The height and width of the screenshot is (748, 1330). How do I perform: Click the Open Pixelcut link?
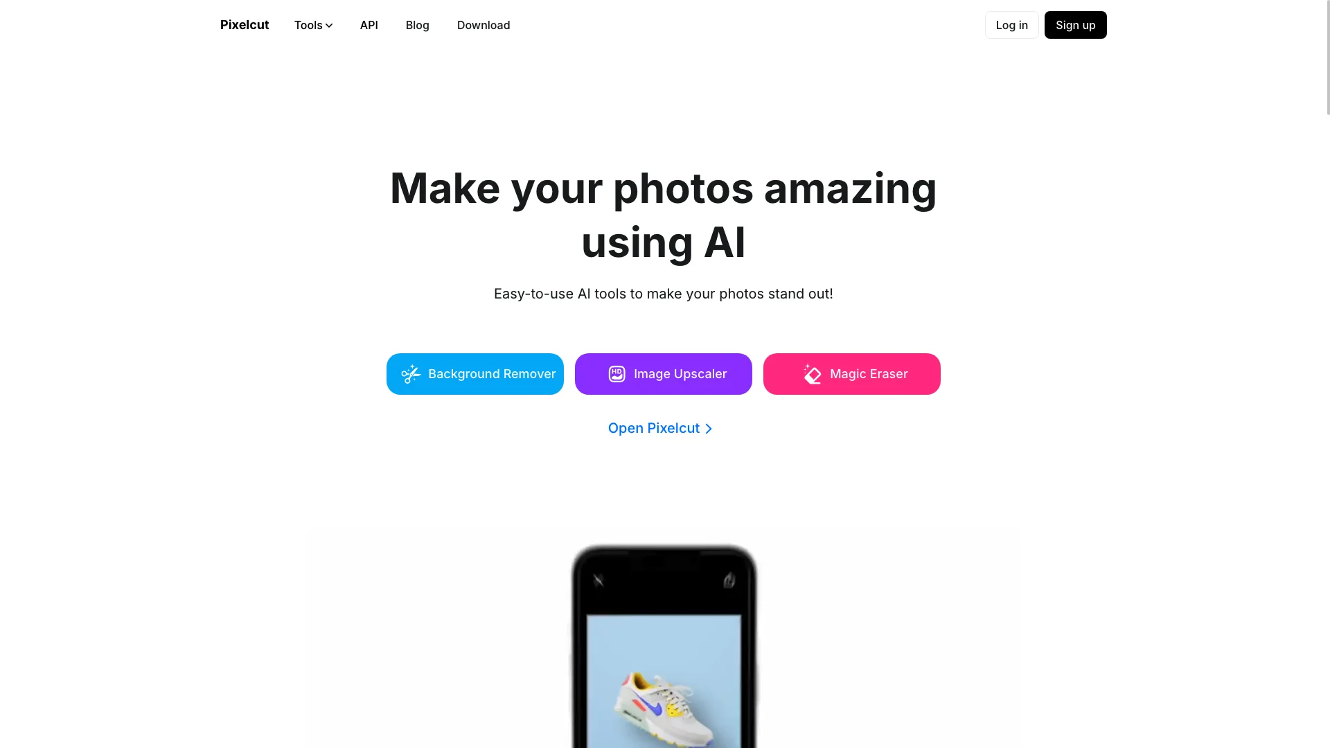click(x=663, y=428)
